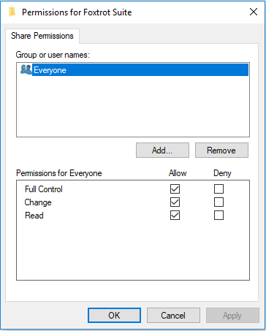Select the Read permission label
The width and height of the screenshot is (266, 331).
coord(34,216)
